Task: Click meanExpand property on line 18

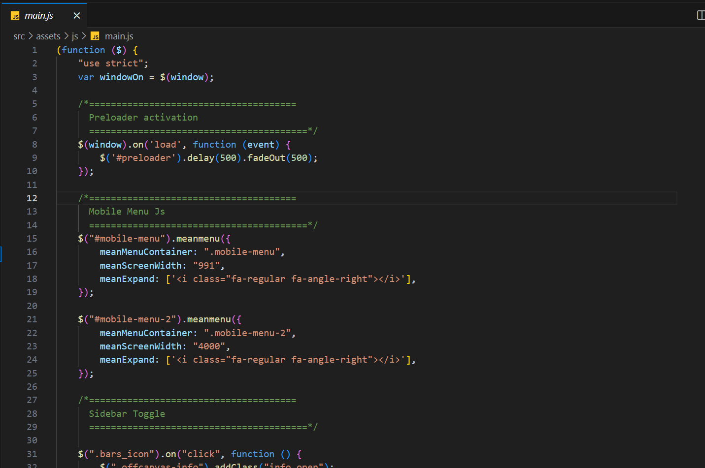Action: pyautogui.click(x=127, y=279)
